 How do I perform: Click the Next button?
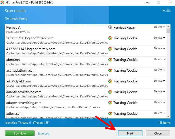(x=130, y=133)
